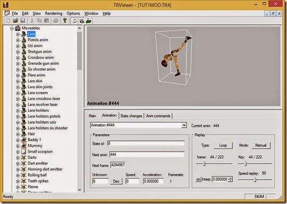The width and height of the screenshot is (287, 204).
Task: Expand the Dart emitter tree node
Action: click(x=18, y=164)
